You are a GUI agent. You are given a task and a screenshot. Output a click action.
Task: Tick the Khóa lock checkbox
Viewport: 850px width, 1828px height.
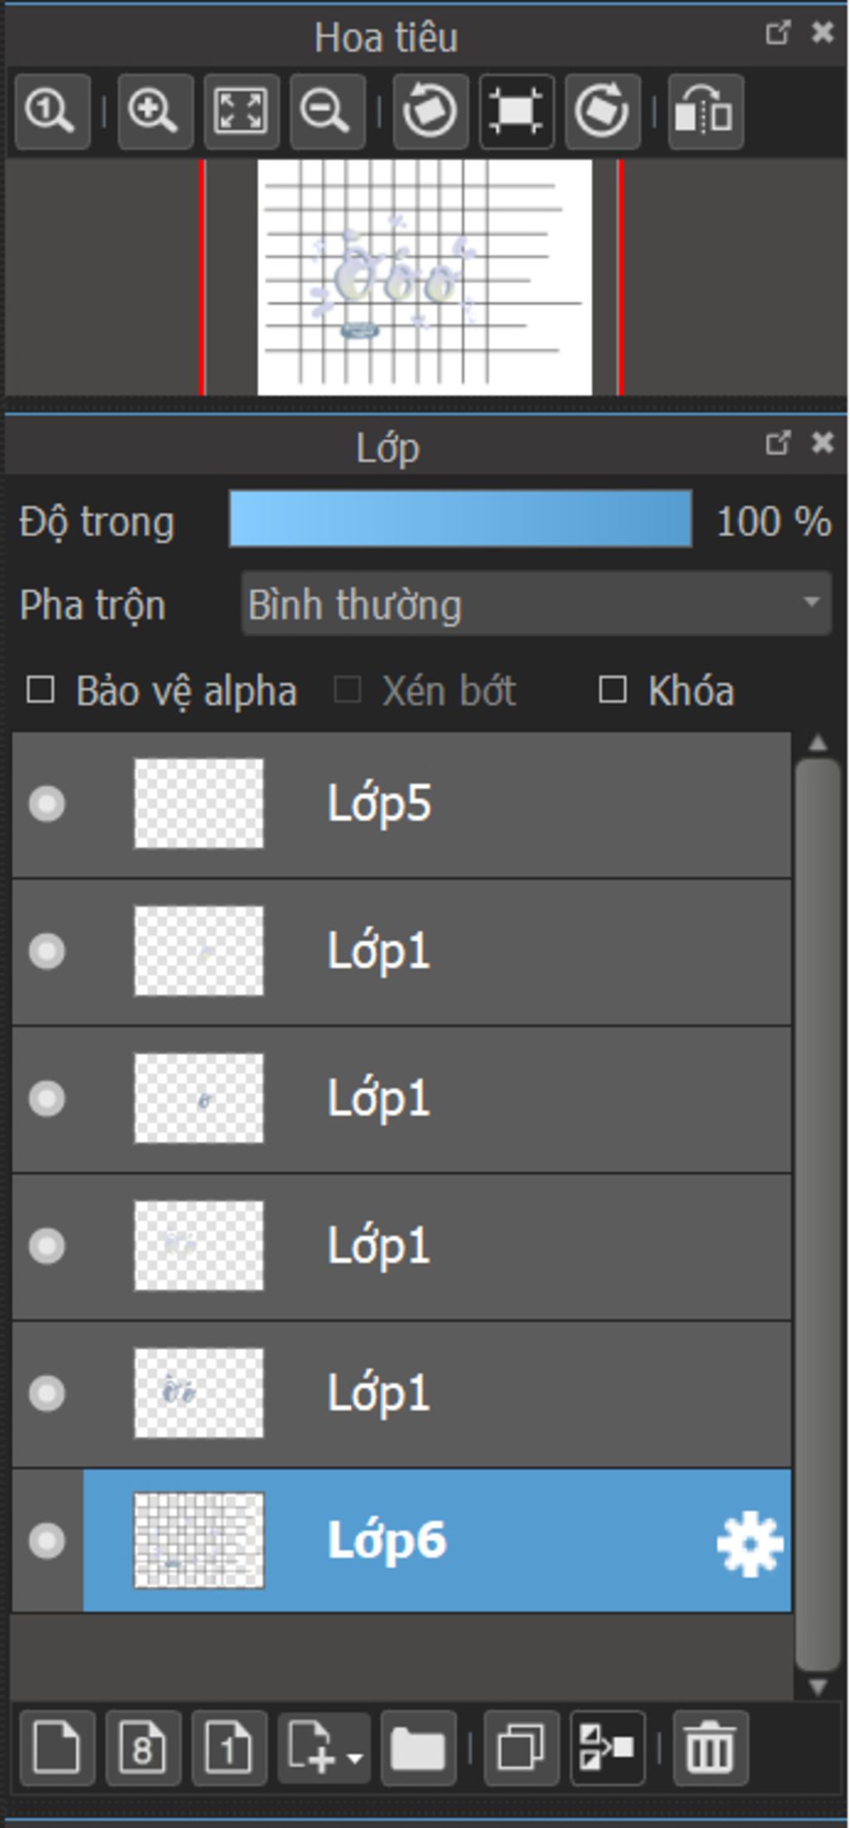tap(613, 690)
